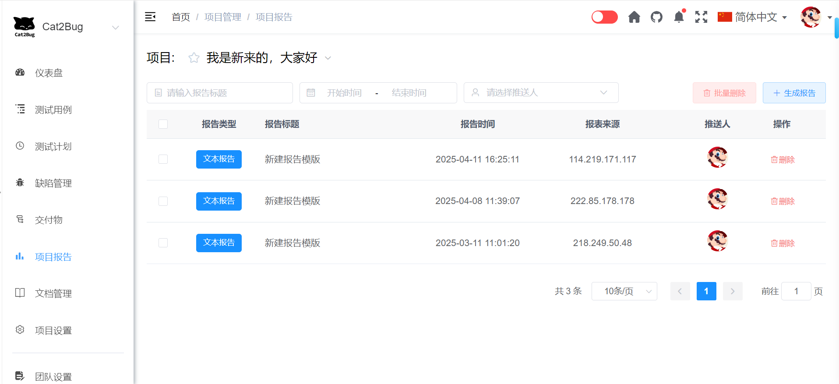Tick the checkbox for the 2025-03-11 report
839x384 pixels.
[x=163, y=243]
